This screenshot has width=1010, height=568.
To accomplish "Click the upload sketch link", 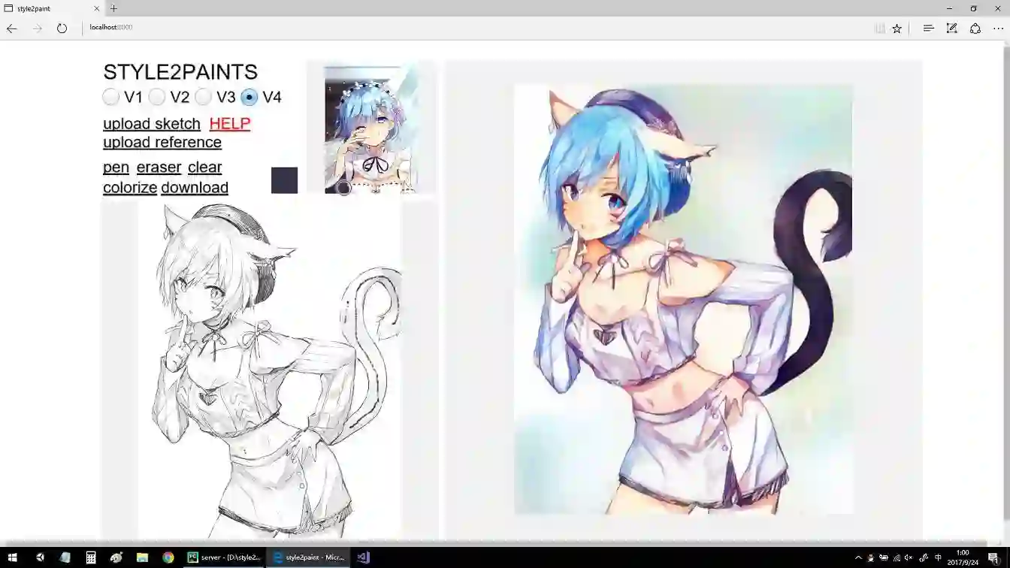I will coord(152,124).
